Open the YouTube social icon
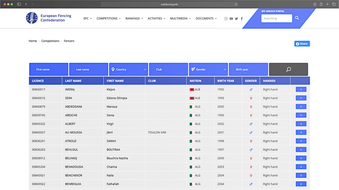 click(231, 19)
